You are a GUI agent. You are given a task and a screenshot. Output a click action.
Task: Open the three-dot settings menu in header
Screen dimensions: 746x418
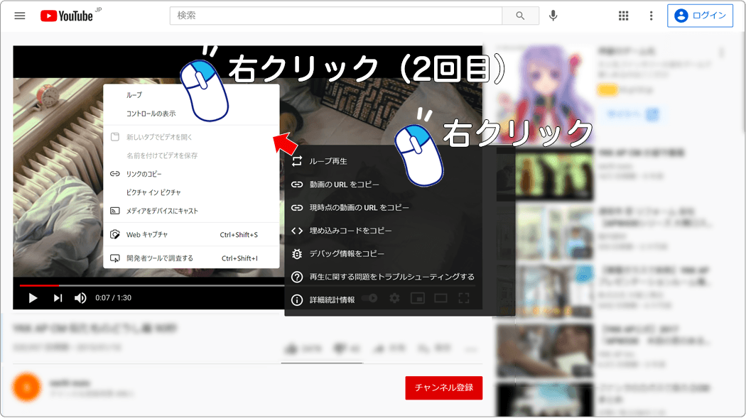click(651, 16)
